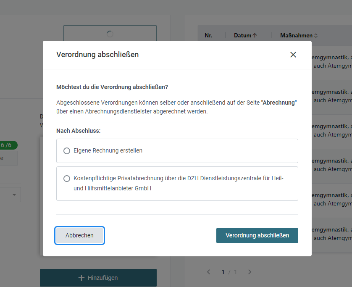The width and height of the screenshot is (352, 287).
Task: Click the Eigene Rechnung erstellen option box
Action: pos(177,151)
